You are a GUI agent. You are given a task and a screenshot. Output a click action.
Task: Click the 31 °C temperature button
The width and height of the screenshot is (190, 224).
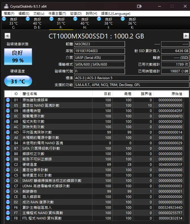(18, 81)
